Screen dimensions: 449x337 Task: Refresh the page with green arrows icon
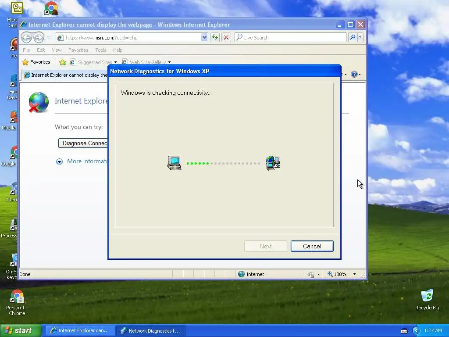pos(215,38)
